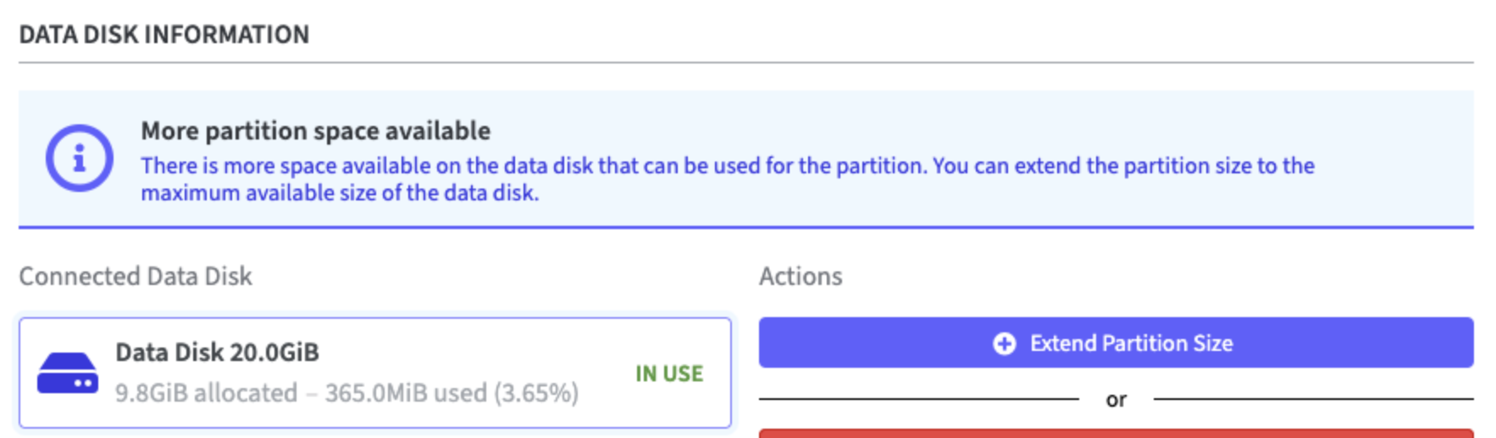Click the Connected Data Disk label
The width and height of the screenshot is (1496, 438).
click(x=136, y=276)
